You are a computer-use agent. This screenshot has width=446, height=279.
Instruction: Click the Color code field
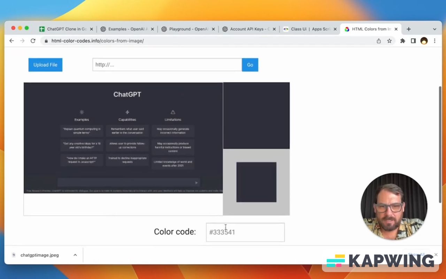coord(245,232)
